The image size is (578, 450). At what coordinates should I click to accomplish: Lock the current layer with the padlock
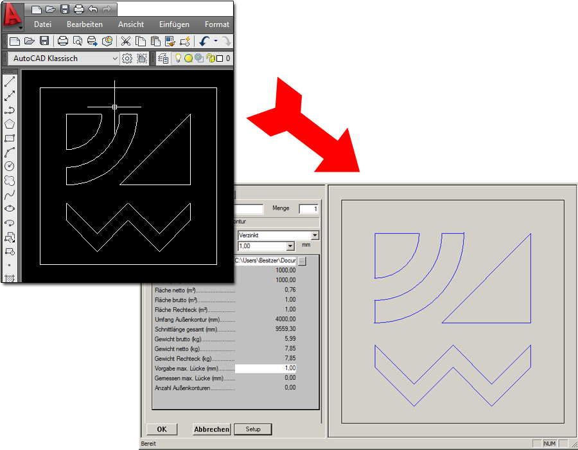[x=209, y=59]
